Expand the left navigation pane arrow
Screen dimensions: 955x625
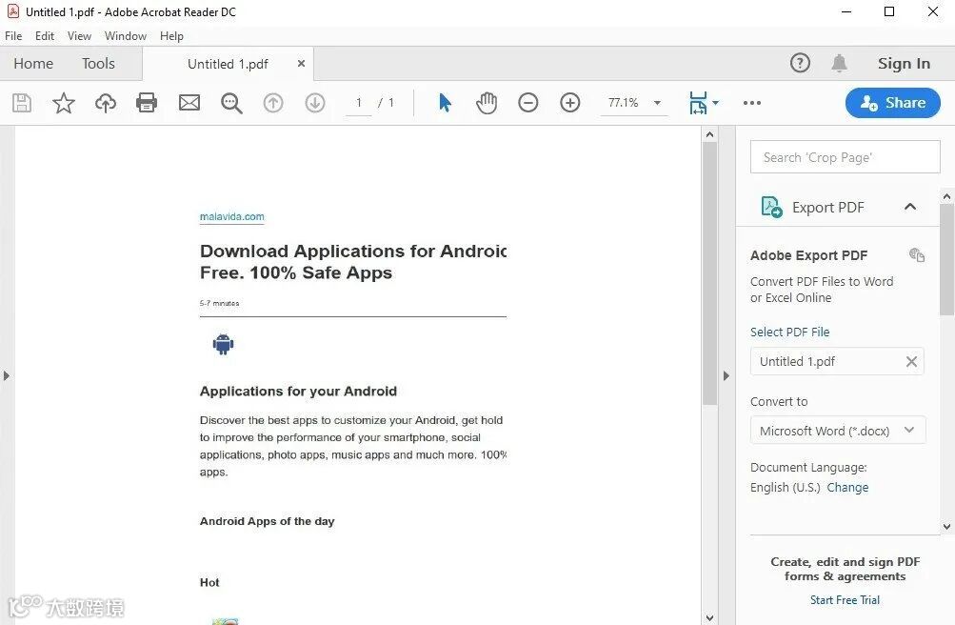[x=6, y=375]
